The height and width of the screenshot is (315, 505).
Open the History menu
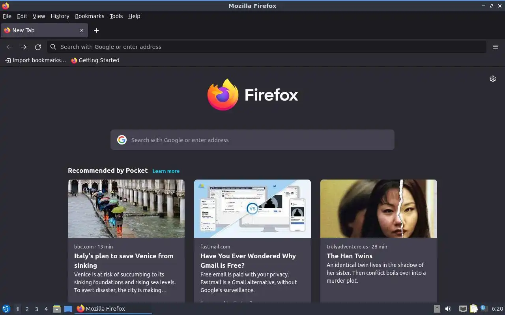pyautogui.click(x=60, y=16)
